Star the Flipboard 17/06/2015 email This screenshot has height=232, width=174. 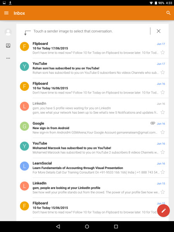[x=163, y=52]
